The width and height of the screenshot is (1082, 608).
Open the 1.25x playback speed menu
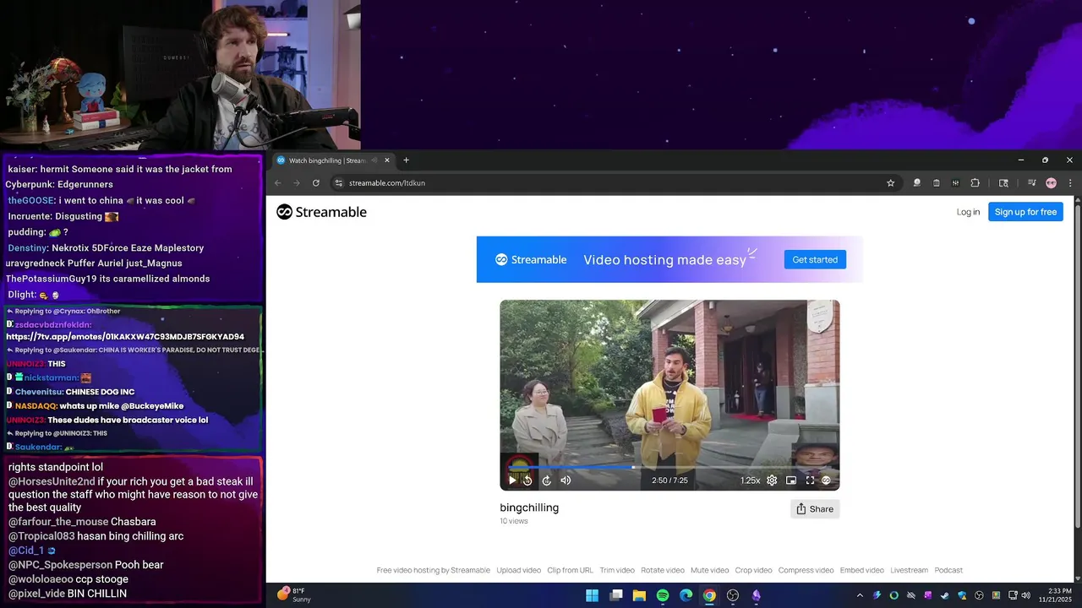click(x=750, y=480)
